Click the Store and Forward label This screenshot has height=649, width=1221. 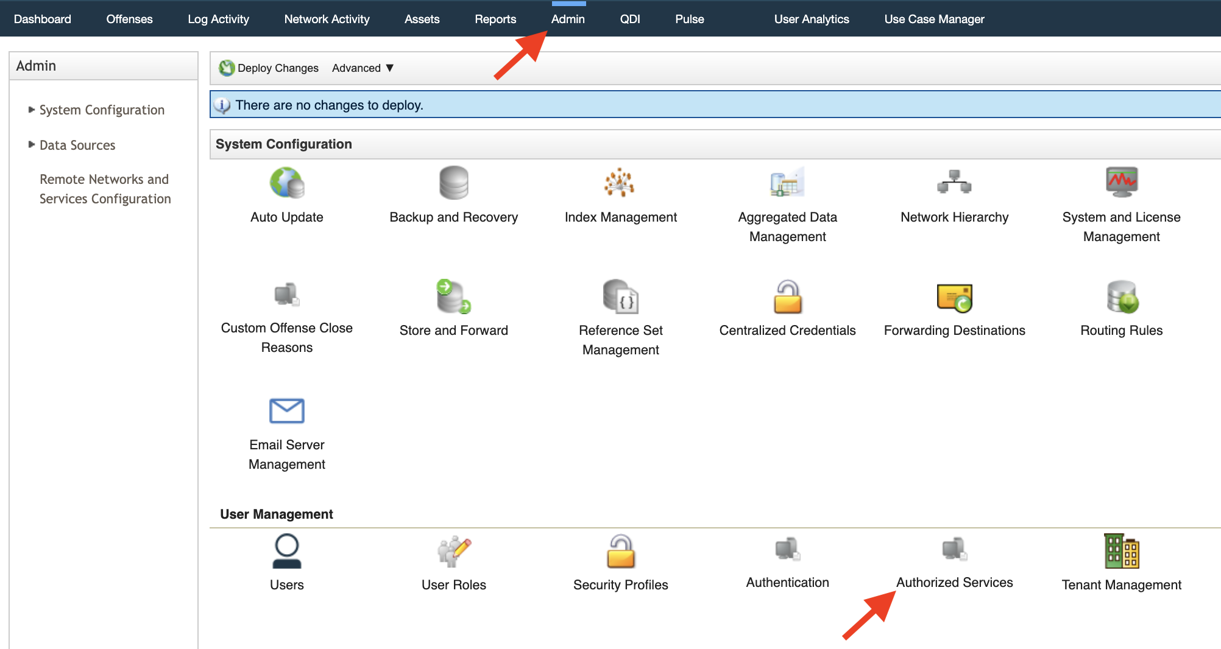tap(454, 330)
